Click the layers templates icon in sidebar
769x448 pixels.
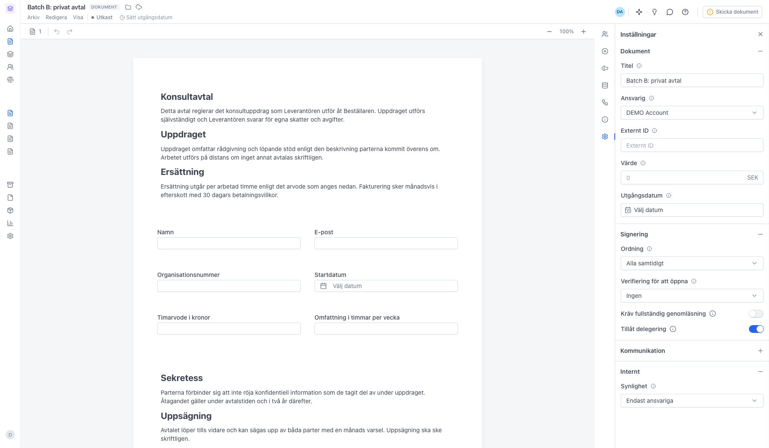(10, 54)
